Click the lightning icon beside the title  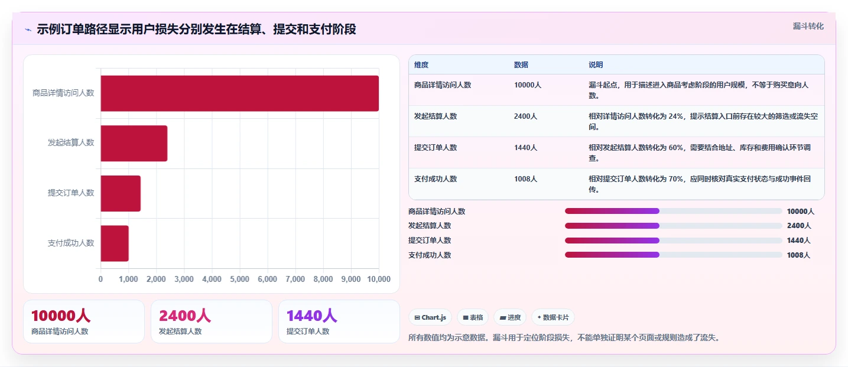pyautogui.click(x=28, y=30)
